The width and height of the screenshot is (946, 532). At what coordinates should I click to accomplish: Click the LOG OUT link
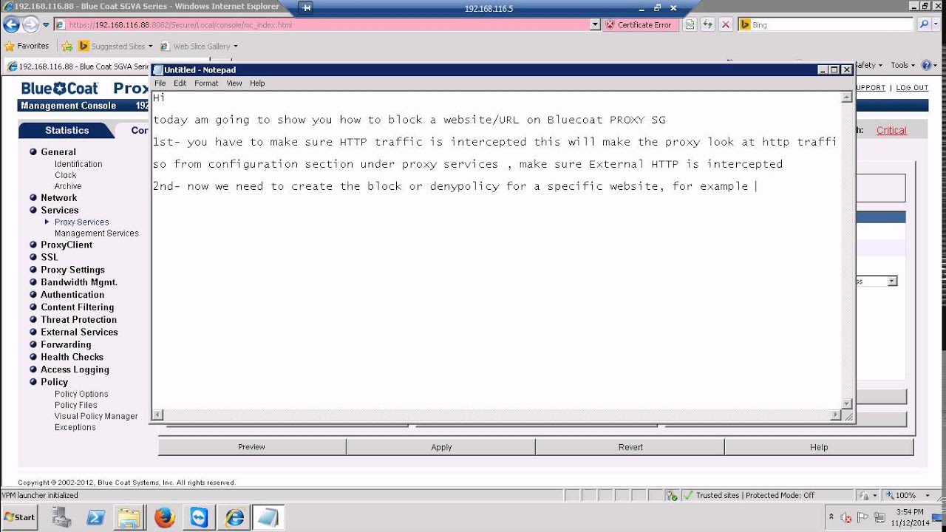point(912,87)
